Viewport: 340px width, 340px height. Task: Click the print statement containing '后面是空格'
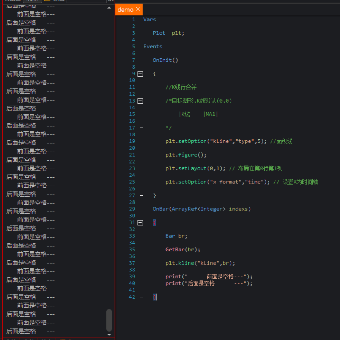(209, 283)
